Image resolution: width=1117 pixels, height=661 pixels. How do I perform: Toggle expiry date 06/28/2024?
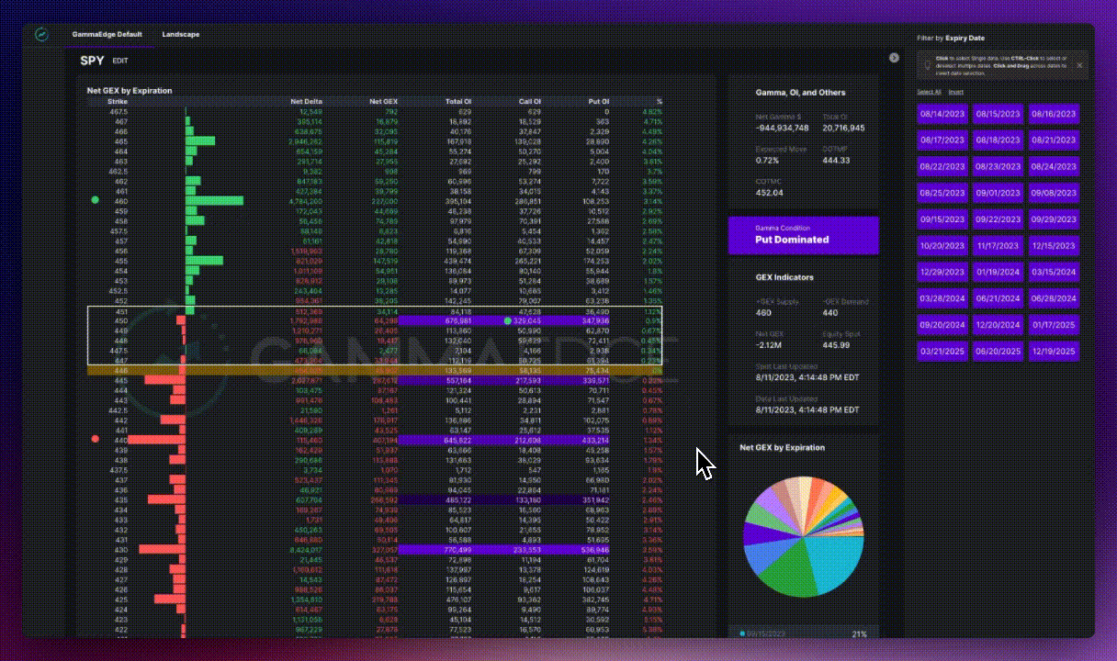click(x=1054, y=299)
